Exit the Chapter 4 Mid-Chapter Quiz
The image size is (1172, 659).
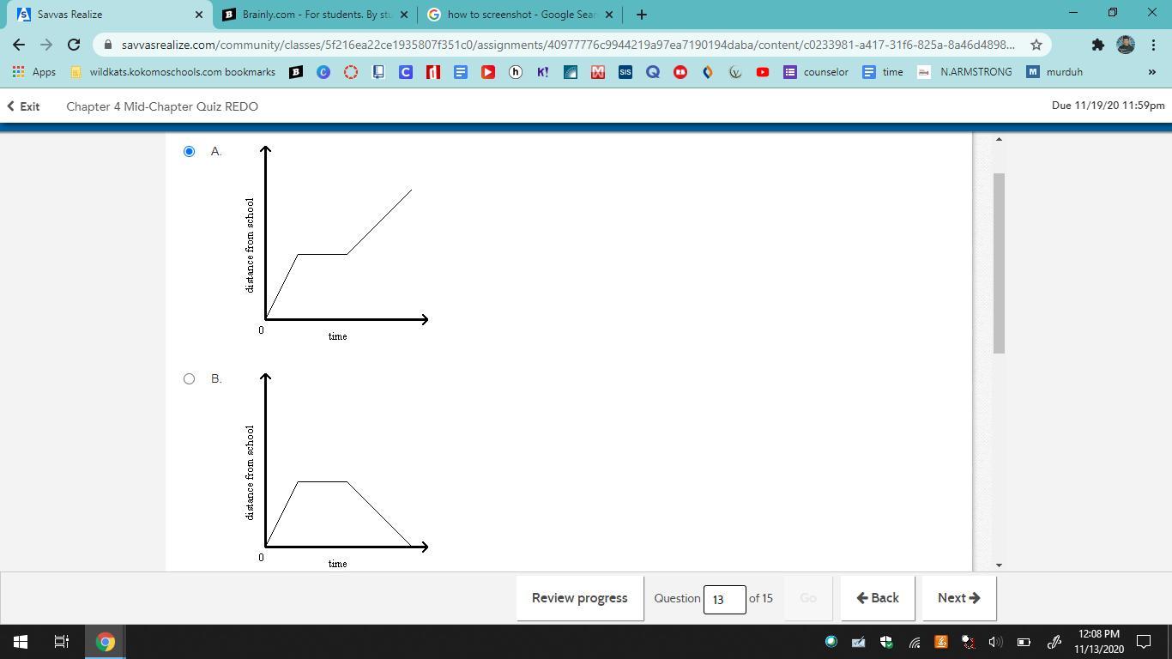click(x=23, y=106)
